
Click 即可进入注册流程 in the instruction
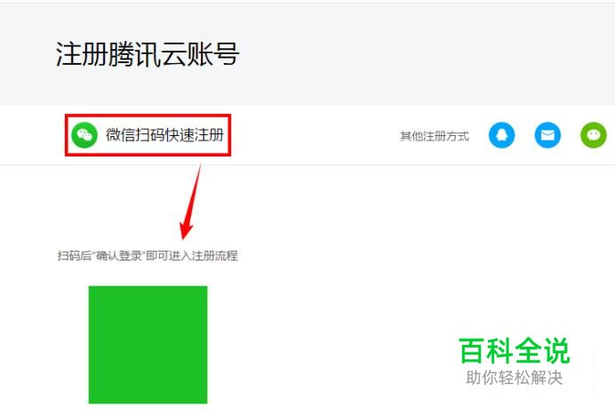(x=192, y=256)
